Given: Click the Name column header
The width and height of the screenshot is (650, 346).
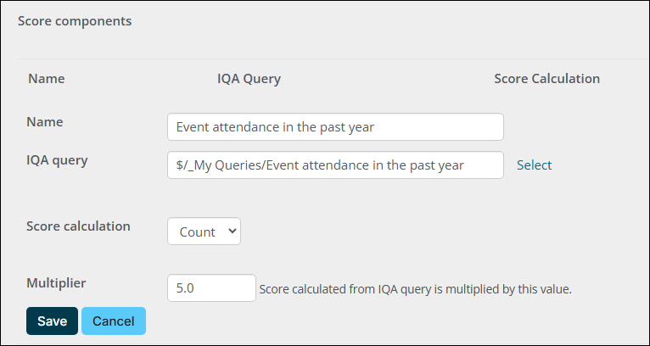Looking at the screenshot, I should [x=47, y=79].
